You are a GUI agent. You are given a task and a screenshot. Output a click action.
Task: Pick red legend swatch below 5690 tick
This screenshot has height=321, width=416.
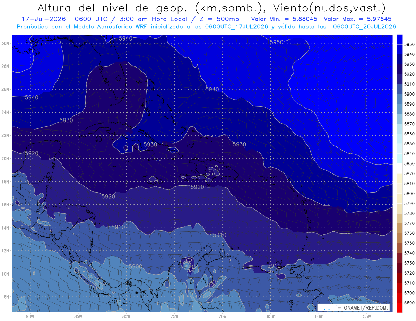400,307
